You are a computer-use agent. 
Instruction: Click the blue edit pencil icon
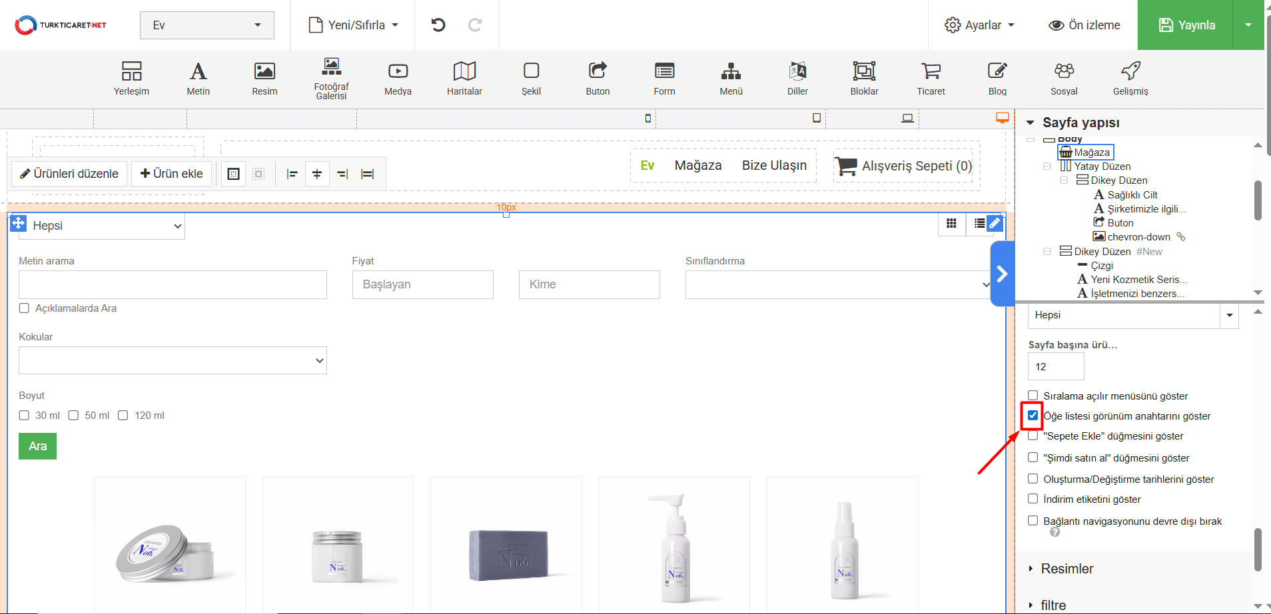point(994,223)
